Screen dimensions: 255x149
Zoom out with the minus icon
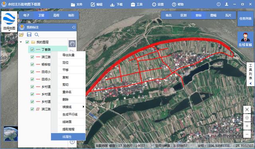247,134
